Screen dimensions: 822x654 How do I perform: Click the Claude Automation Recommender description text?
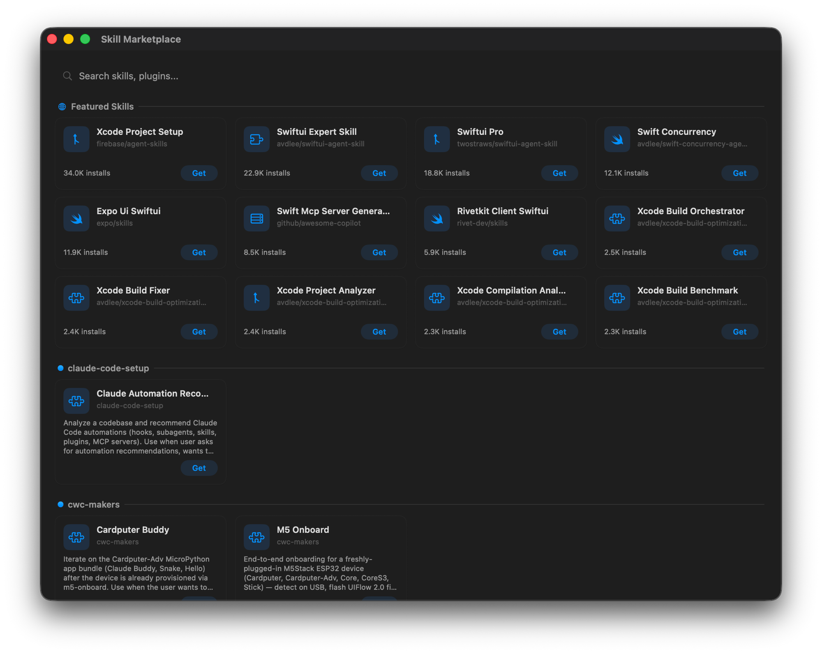(x=140, y=437)
